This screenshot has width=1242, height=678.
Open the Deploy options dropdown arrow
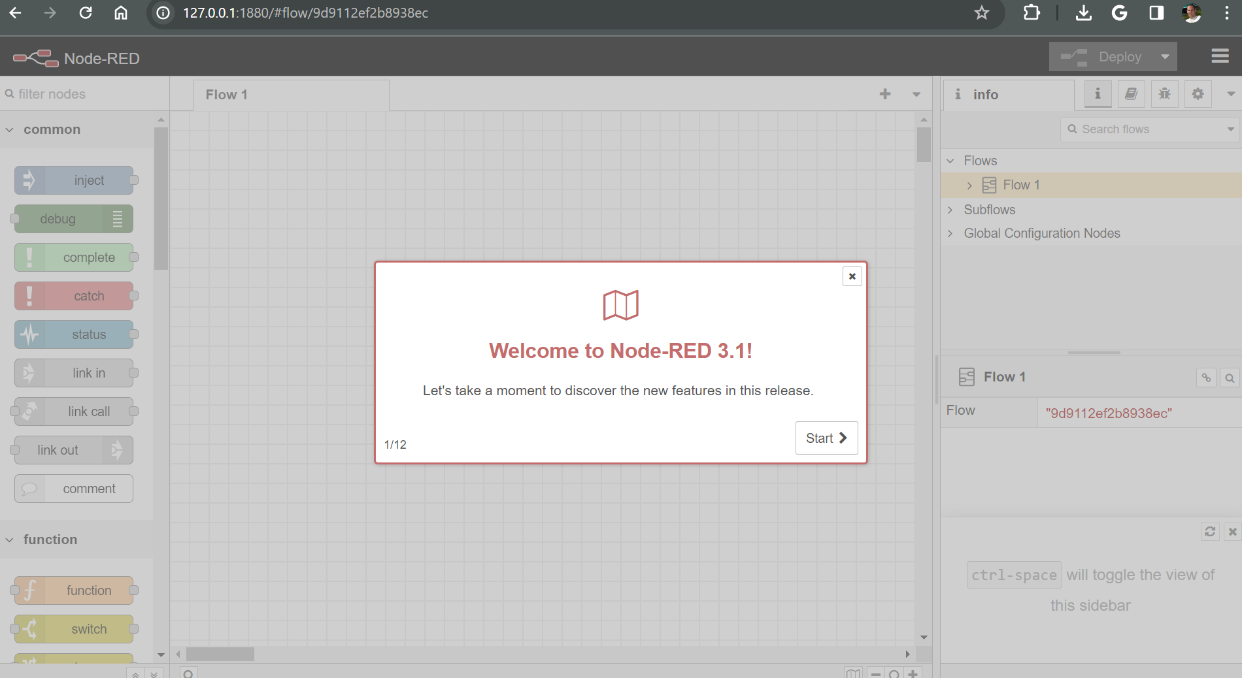pos(1166,57)
